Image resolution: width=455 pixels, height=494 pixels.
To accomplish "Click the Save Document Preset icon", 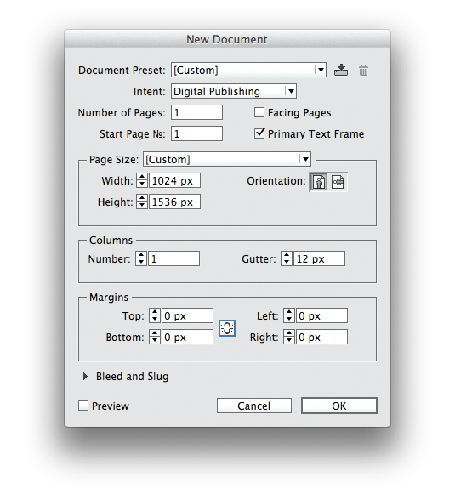I will [341, 70].
